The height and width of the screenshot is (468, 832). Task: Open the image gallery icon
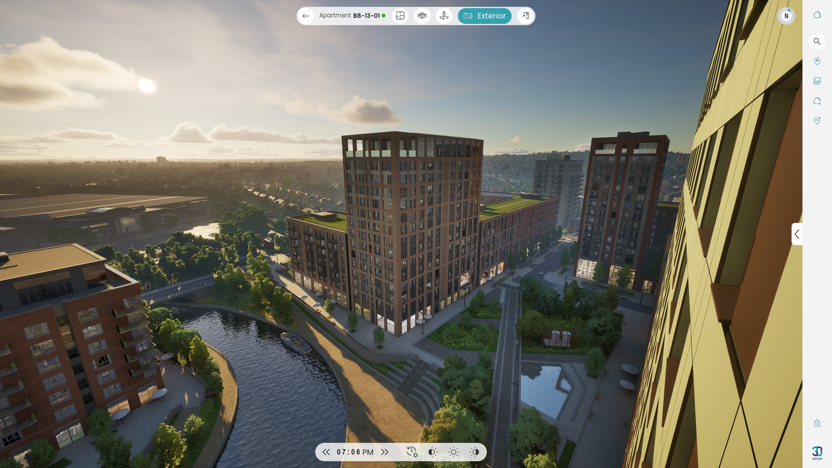817,81
